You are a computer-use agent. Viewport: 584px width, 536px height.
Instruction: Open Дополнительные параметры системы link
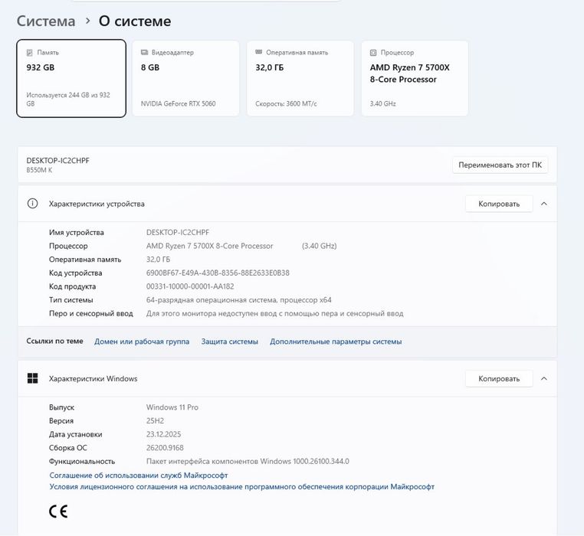(336, 342)
